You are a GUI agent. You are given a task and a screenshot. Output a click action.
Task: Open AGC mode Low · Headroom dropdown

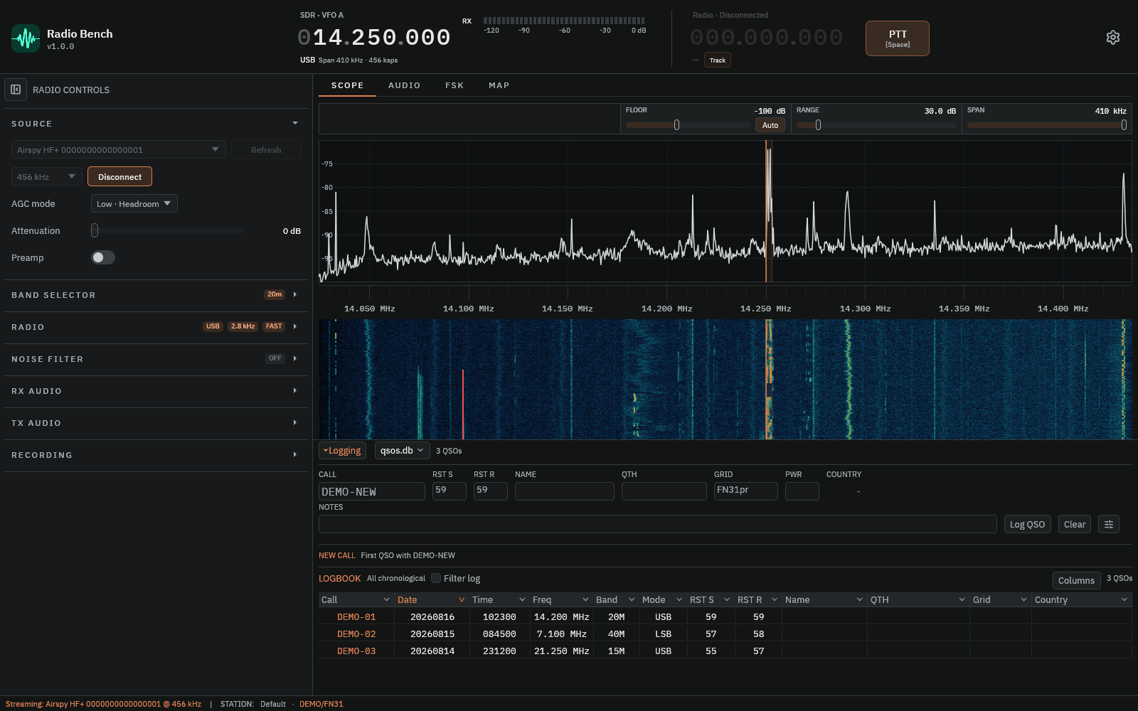[134, 203]
